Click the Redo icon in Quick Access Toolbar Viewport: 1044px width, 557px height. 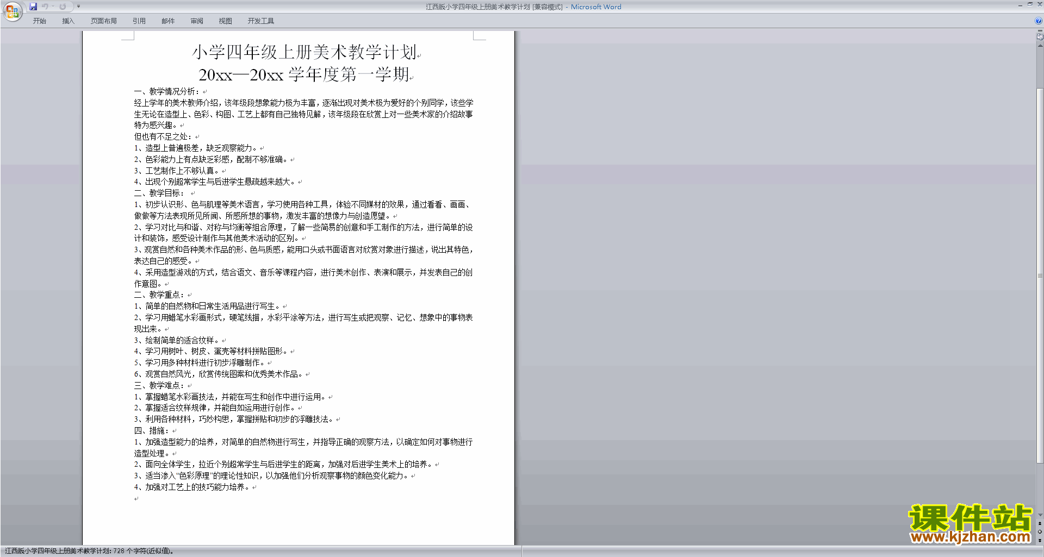click(63, 7)
